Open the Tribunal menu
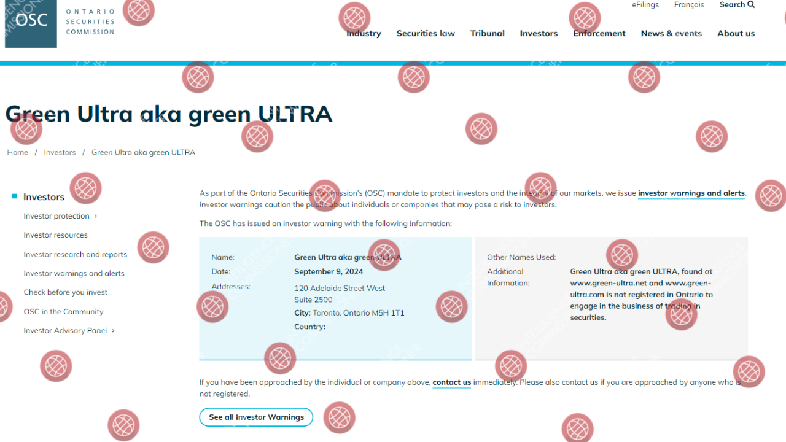Viewport: 786px width, 442px height. [x=488, y=34]
